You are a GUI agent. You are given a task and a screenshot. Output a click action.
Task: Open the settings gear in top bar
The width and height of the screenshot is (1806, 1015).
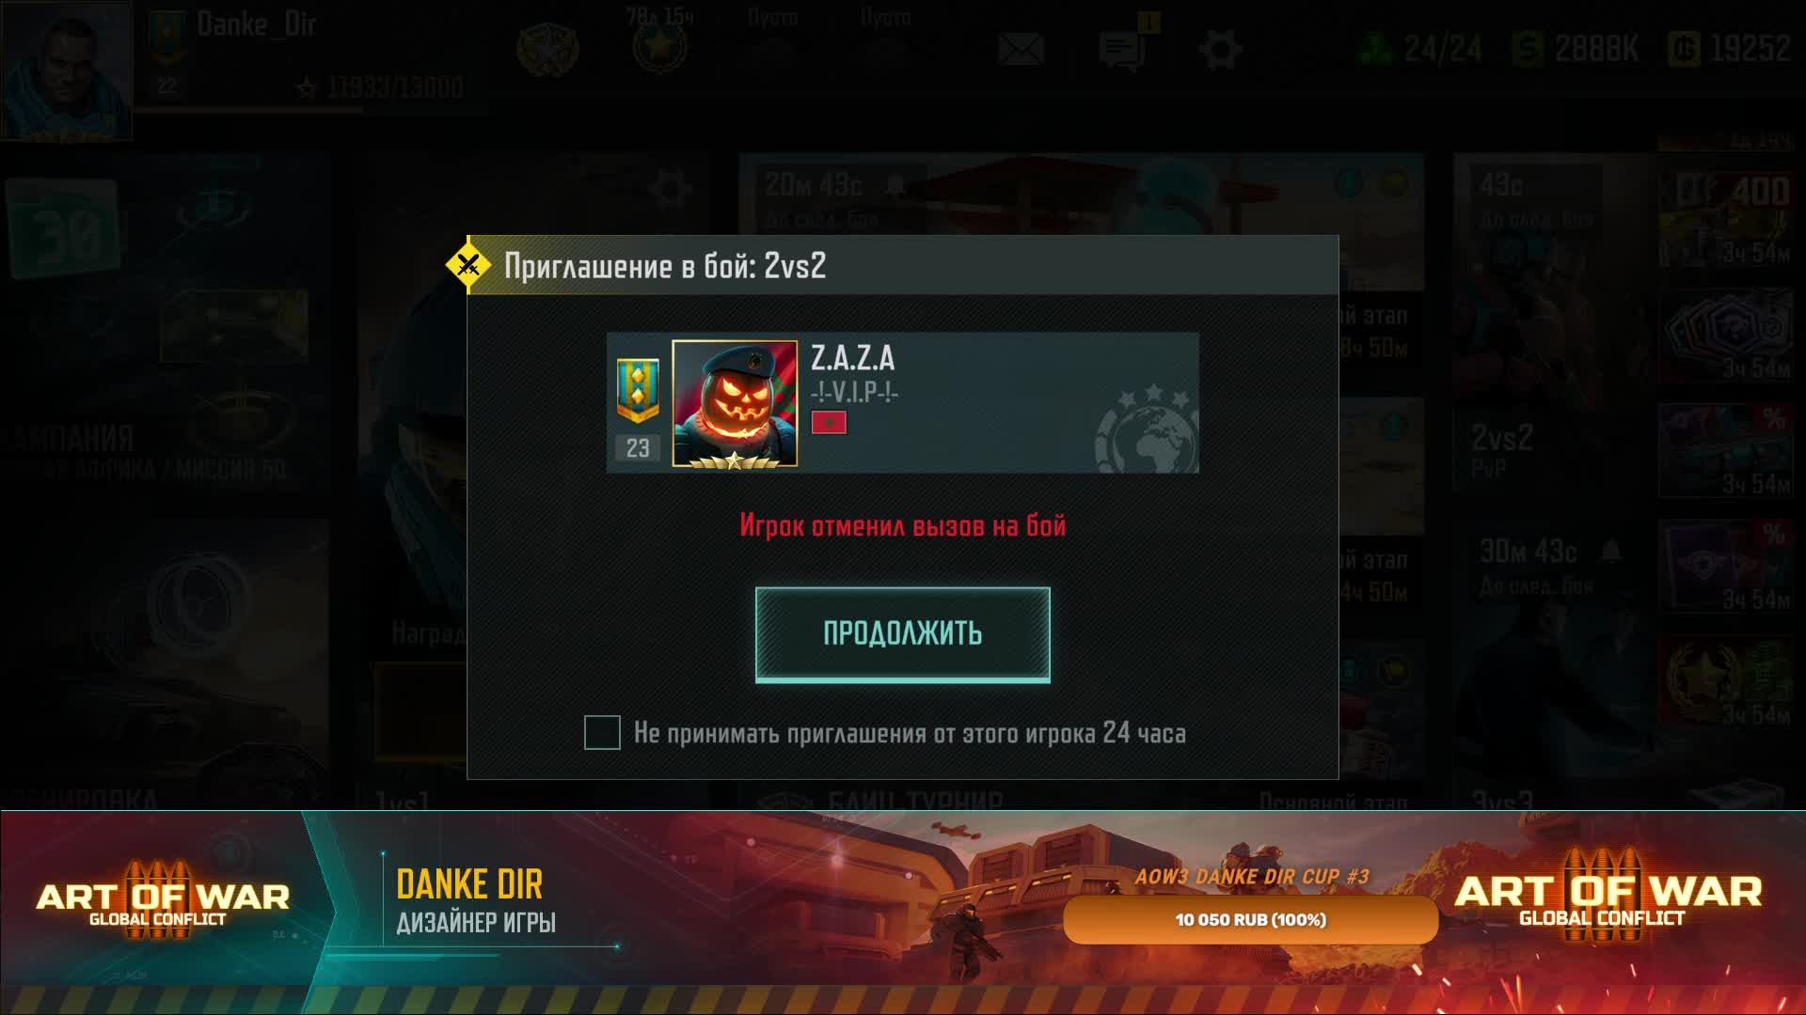pos(1220,49)
